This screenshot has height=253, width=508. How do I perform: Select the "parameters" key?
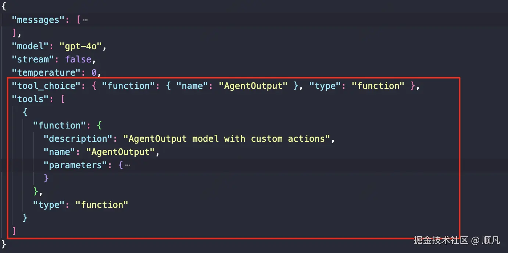[x=76, y=165]
